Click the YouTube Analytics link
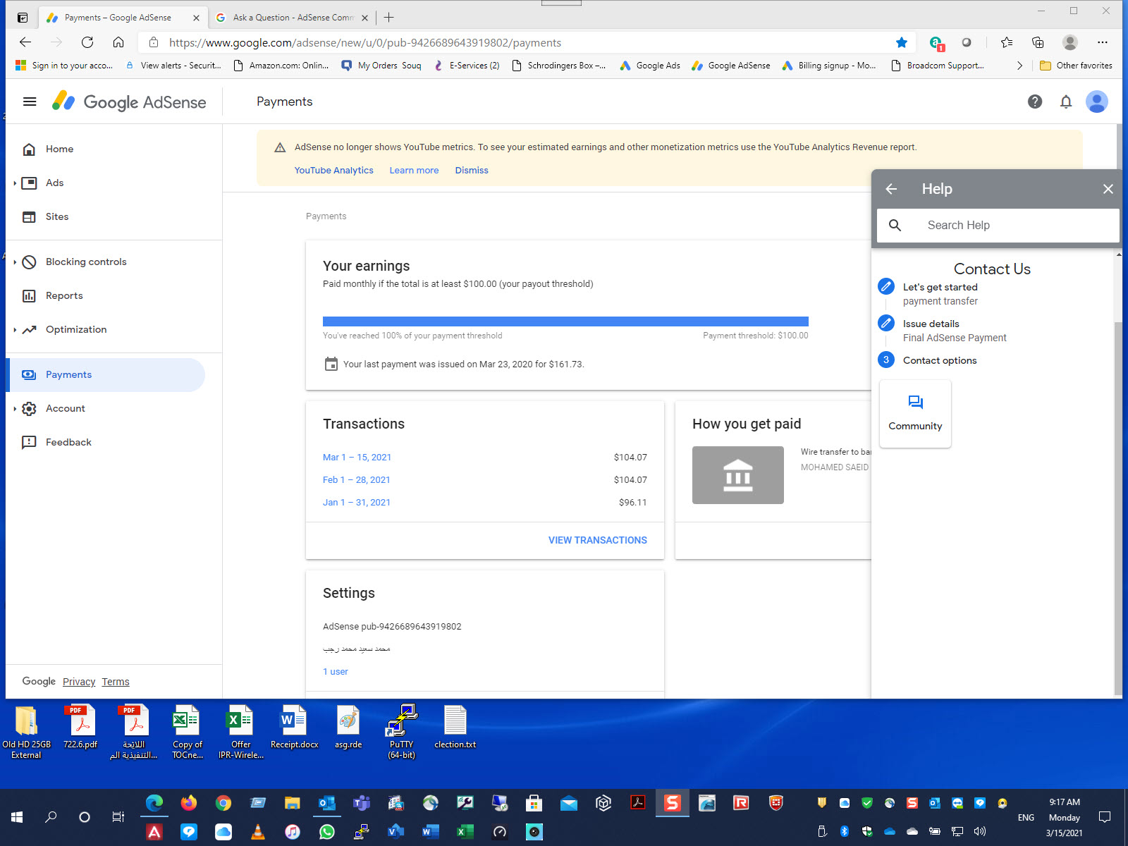Viewport: 1128px width, 846px height. [334, 171]
